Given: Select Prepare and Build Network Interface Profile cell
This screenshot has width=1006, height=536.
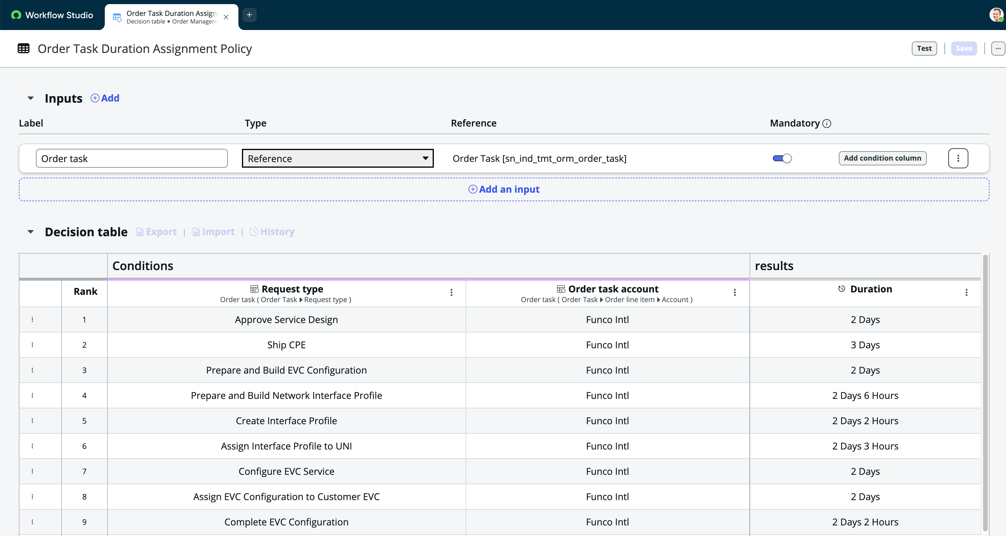Looking at the screenshot, I should (x=286, y=395).
